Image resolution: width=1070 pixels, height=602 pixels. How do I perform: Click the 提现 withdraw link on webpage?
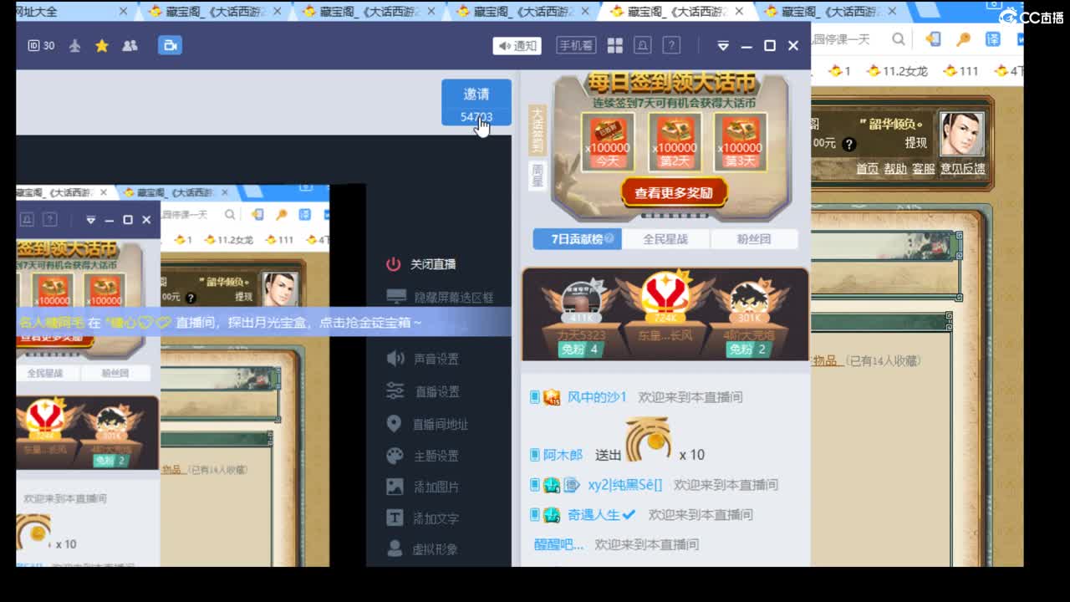(x=915, y=143)
